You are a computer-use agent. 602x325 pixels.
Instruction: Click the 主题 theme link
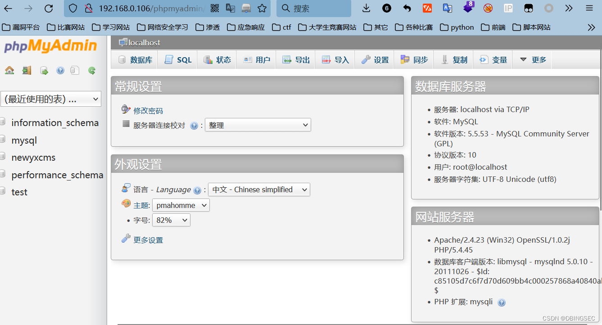coord(140,205)
